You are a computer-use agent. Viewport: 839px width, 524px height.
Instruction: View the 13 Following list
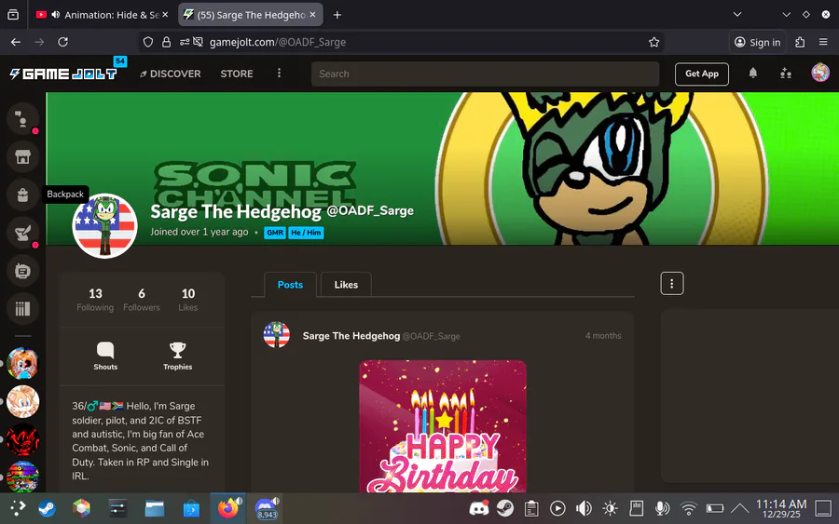pyautogui.click(x=95, y=300)
